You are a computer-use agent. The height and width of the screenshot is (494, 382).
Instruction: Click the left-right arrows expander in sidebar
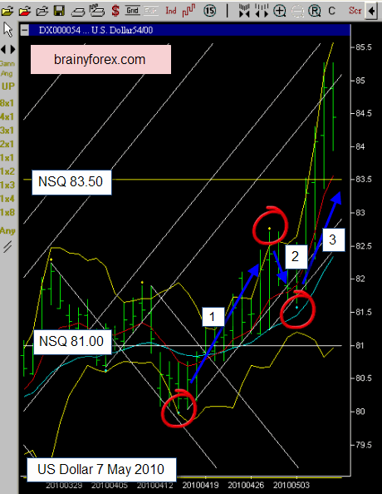8,49
